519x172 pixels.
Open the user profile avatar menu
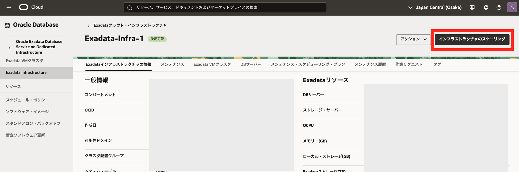(x=512, y=8)
